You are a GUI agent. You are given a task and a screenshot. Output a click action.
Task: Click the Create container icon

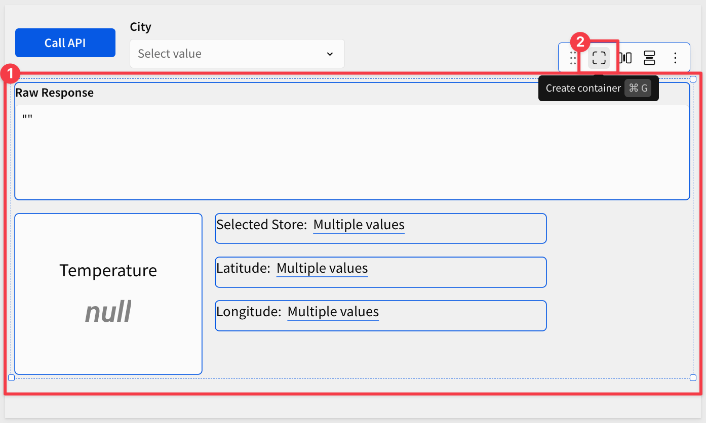[599, 58]
